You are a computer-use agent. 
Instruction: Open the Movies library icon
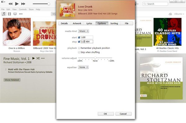click(9, 14)
